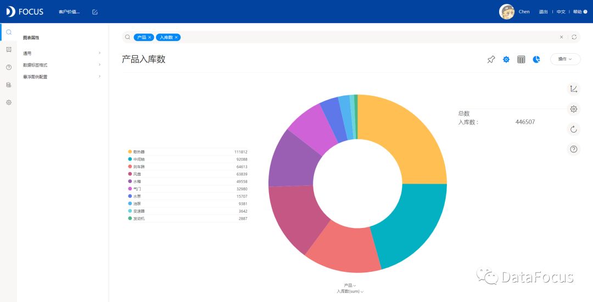The image size is (593, 302).
Task: Pin the chart to a dashboard
Action: click(x=491, y=59)
